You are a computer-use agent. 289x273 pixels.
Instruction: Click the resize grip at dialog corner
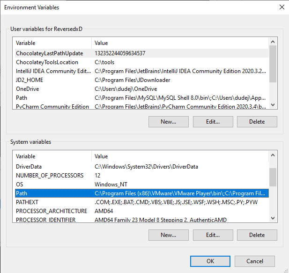[286, 270]
